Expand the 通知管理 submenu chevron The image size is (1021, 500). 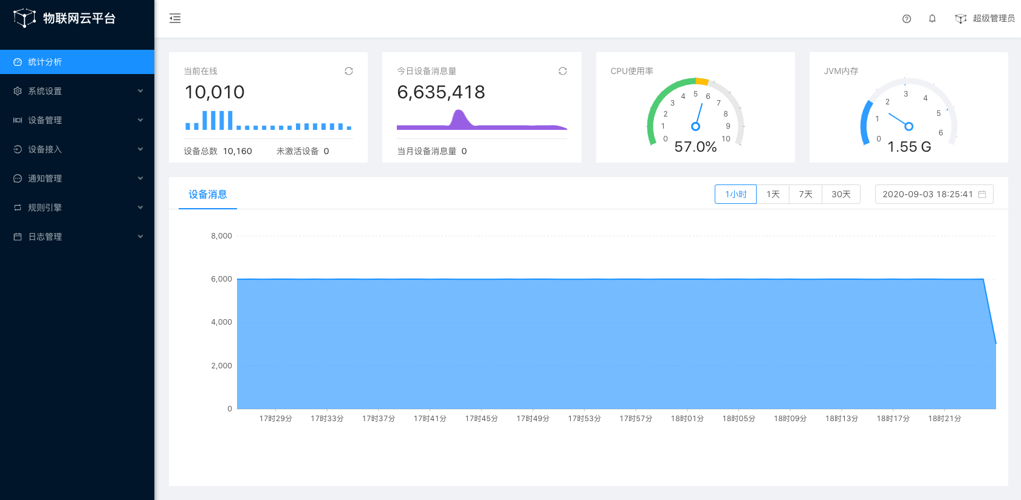coord(140,178)
